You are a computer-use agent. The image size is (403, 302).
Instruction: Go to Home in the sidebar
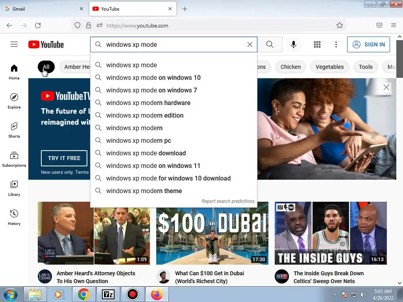(x=14, y=72)
